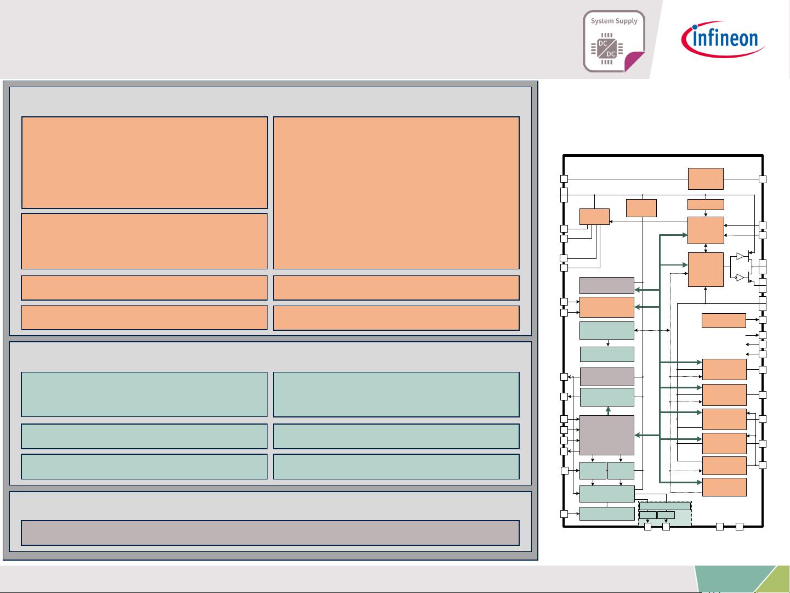Image resolution: width=790 pixels, height=593 pixels.
Task: Click the DC/DC chip symbol inside badge
Action: click(607, 48)
